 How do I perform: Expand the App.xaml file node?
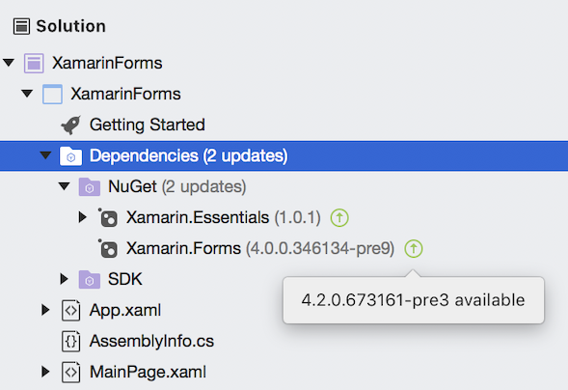[45, 310]
